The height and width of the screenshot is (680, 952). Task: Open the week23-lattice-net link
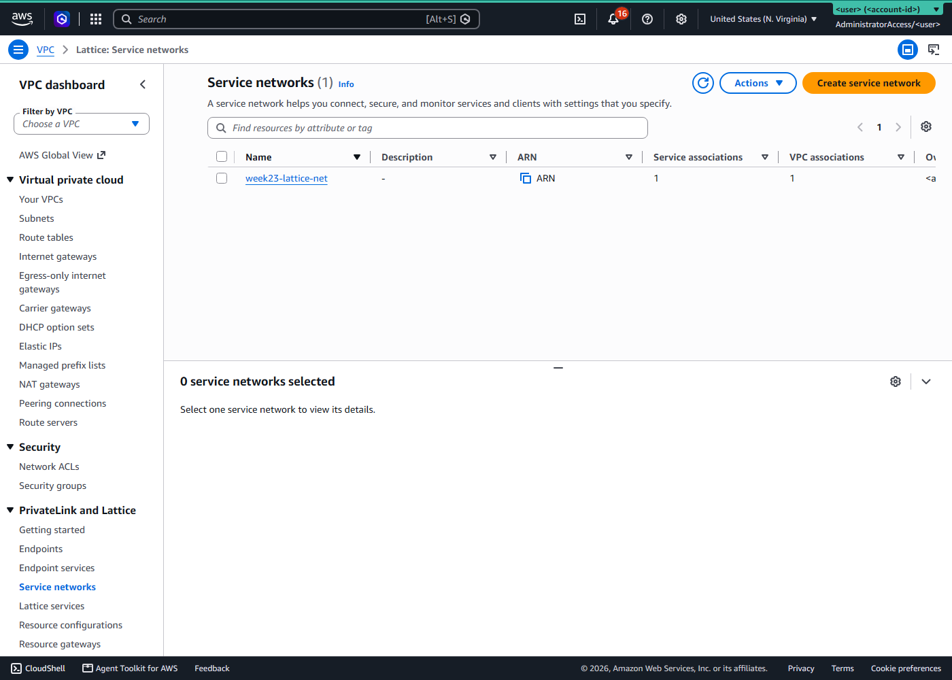[x=286, y=178]
